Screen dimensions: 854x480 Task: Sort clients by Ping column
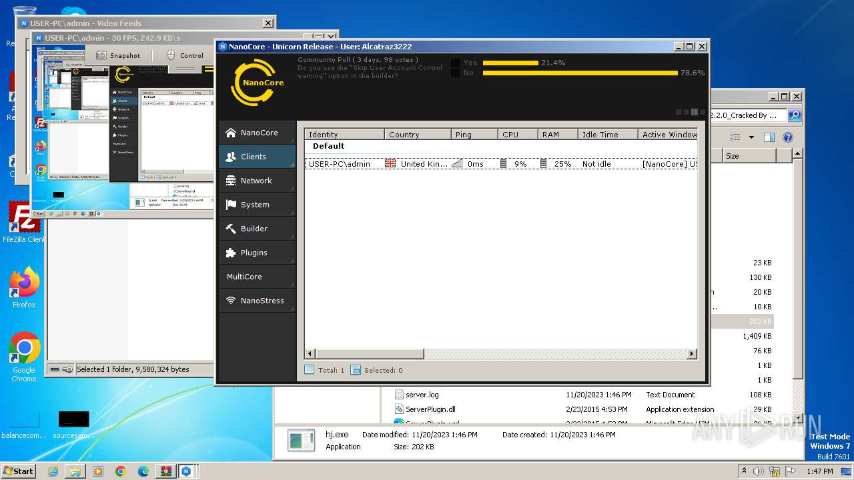point(474,135)
